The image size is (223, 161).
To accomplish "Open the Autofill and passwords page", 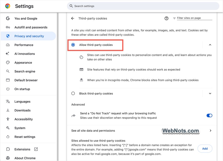I will point(28,27).
